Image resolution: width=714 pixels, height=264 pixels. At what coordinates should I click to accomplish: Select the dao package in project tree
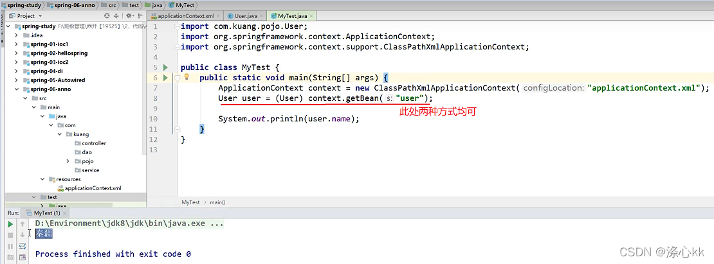[x=84, y=152]
